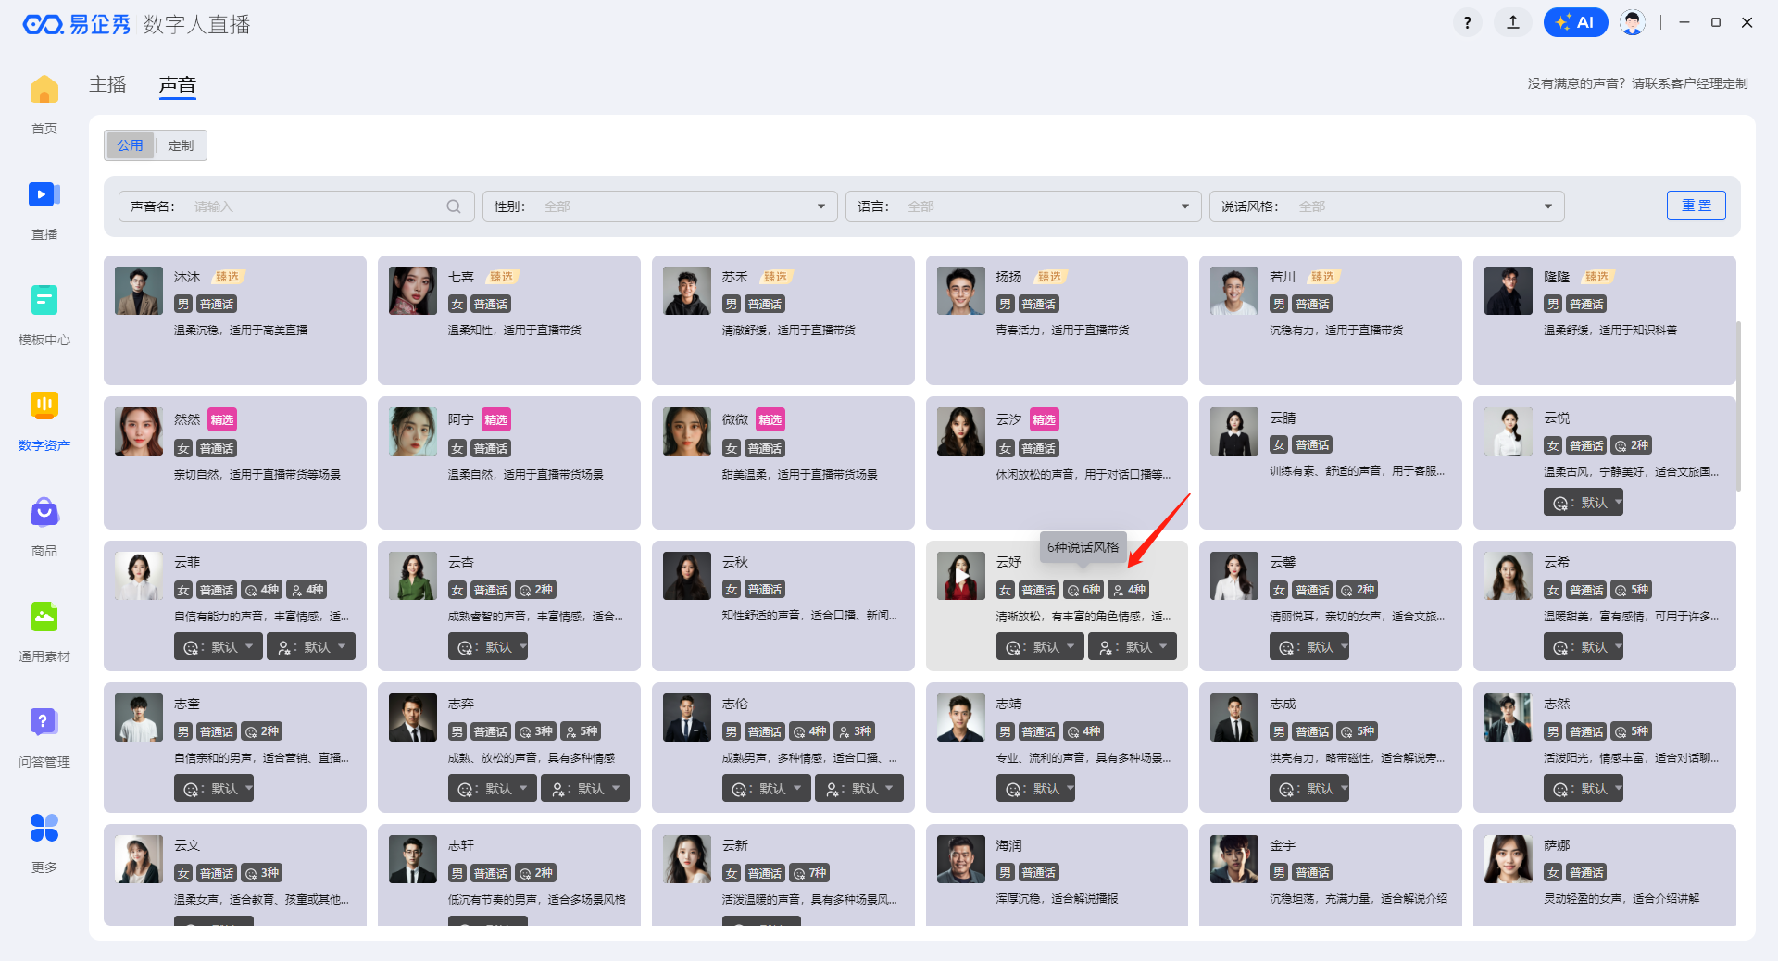Play the 云妤 voice preview thumbnail
Image resolution: width=1778 pixels, height=961 pixels.
tap(960, 576)
